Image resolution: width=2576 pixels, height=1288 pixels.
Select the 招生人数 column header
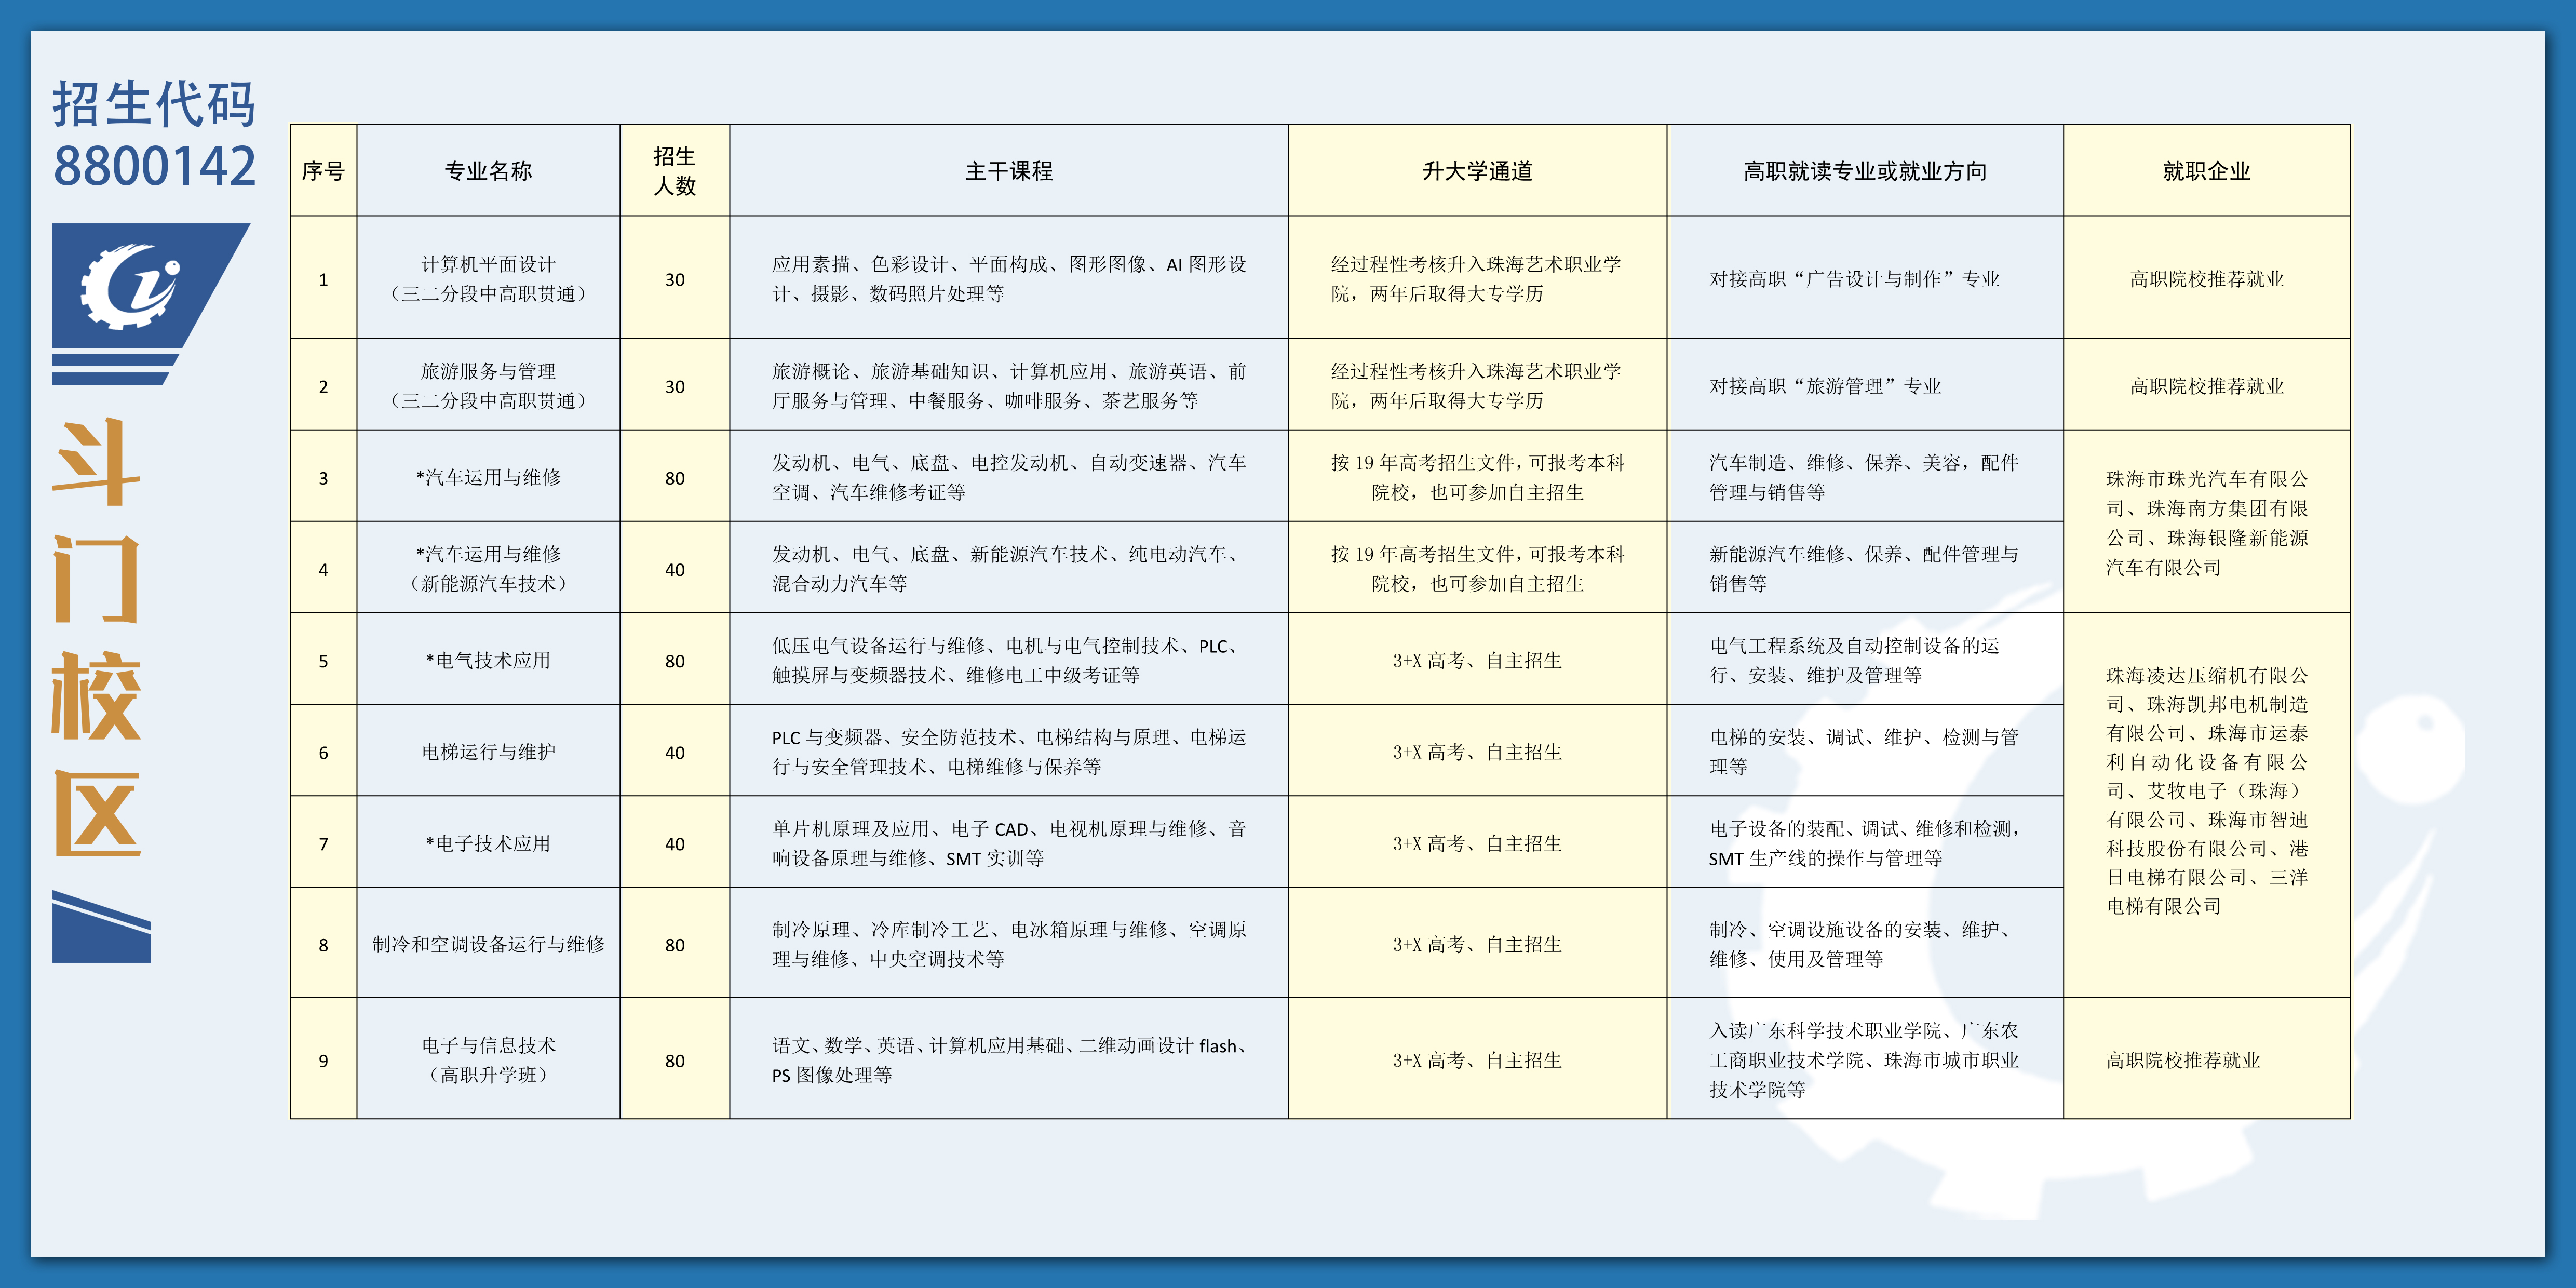(675, 171)
